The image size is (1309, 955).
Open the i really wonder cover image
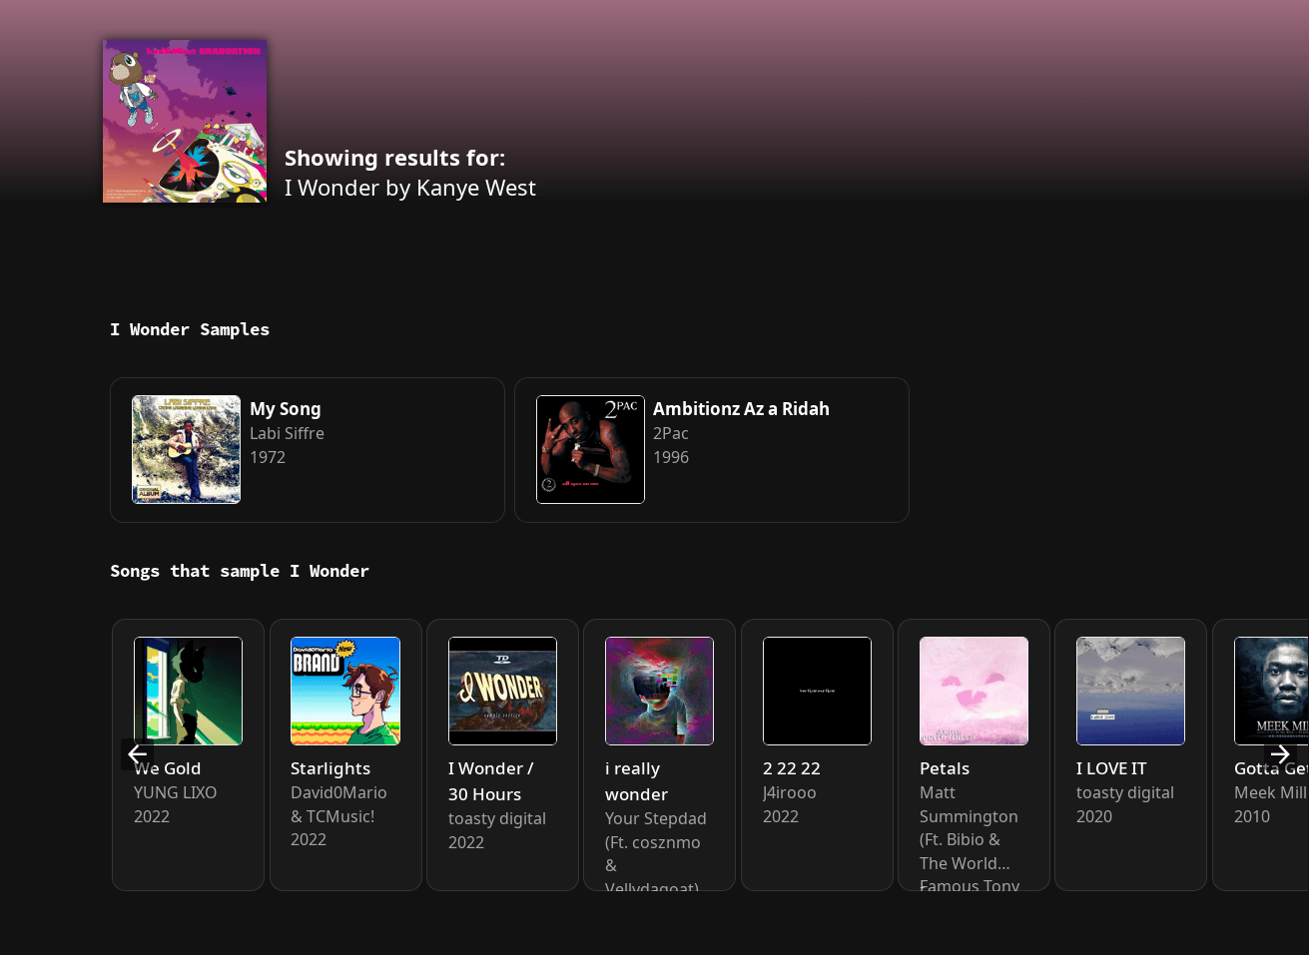(x=659, y=691)
